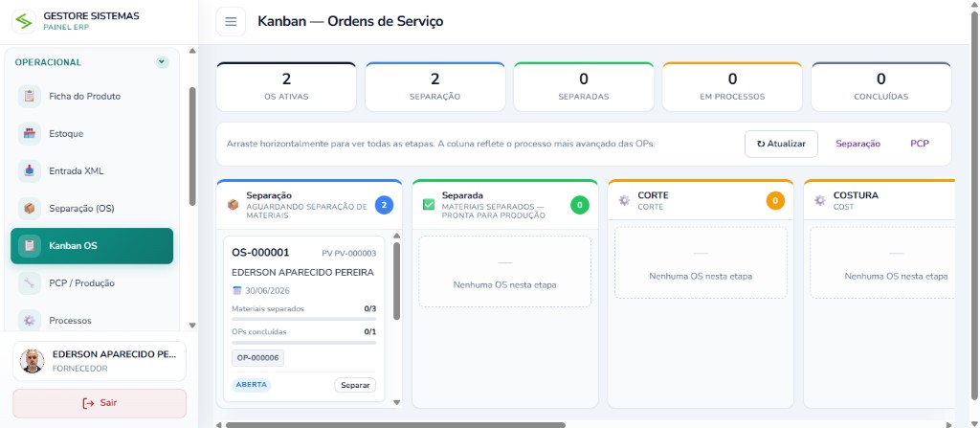The height and width of the screenshot is (428, 980).
Task: Click the Materiais separados progress bar
Action: pyautogui.click(x=303, y=319)
